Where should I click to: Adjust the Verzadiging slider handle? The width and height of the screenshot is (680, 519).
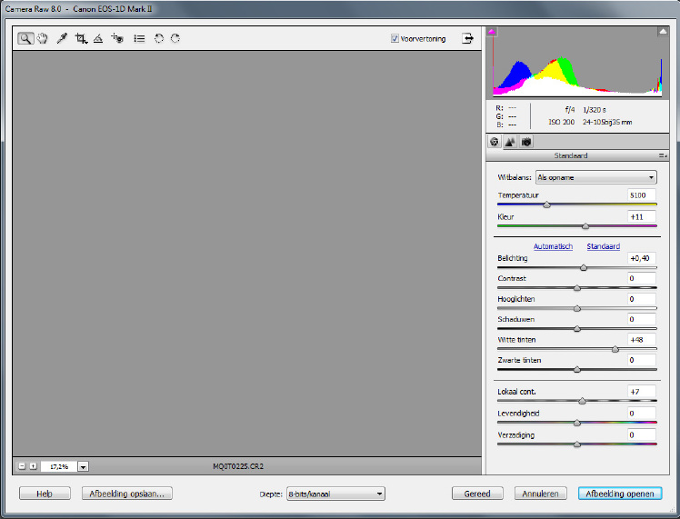[x=577, y=444]
